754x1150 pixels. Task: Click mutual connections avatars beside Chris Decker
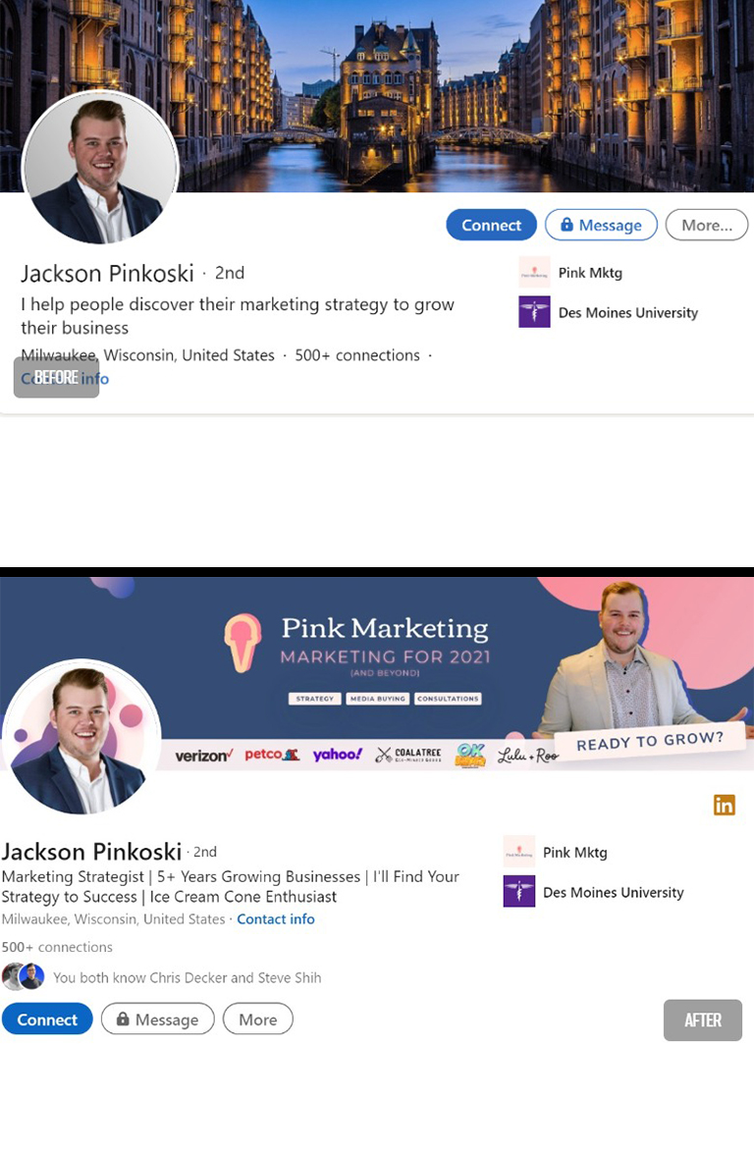pos(24,977)
